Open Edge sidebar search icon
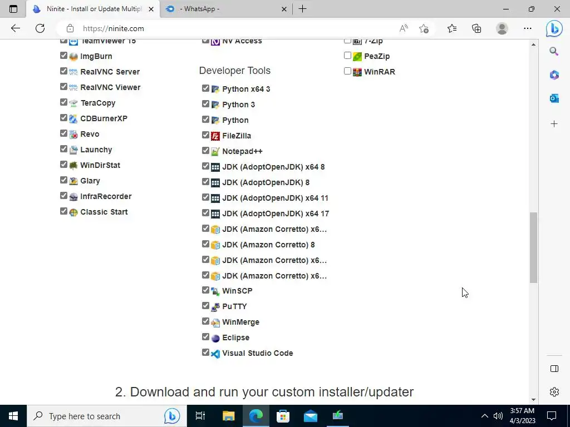Image resolution: width=570 pixels, height=427 pixels. [554, 51]
